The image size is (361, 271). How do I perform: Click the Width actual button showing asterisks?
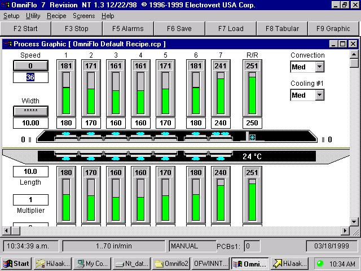(30, 111)
